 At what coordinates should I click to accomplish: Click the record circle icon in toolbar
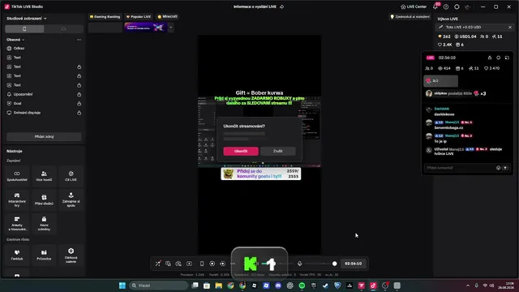[x=212, y=264]
